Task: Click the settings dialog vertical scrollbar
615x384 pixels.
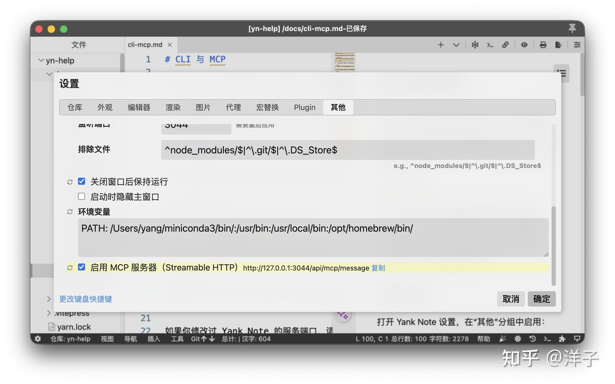Action: click(x=553, y=246)
